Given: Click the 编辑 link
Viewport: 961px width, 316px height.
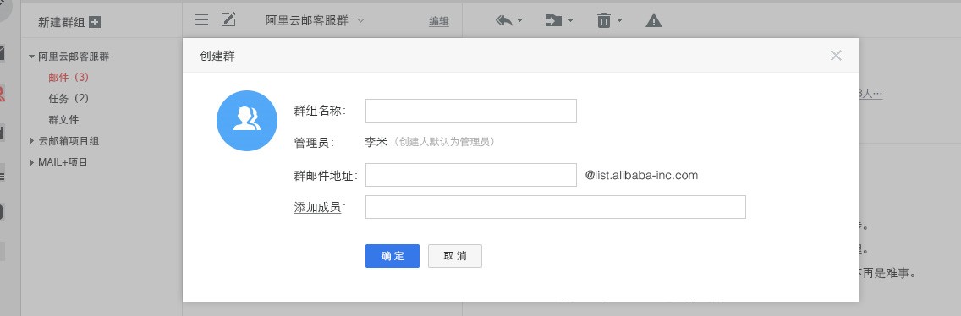Looking at the screenshot, I should tap(439, 21).
